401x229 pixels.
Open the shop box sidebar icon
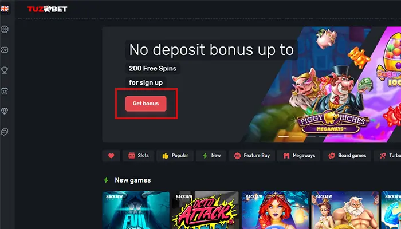tap(5, 90)
